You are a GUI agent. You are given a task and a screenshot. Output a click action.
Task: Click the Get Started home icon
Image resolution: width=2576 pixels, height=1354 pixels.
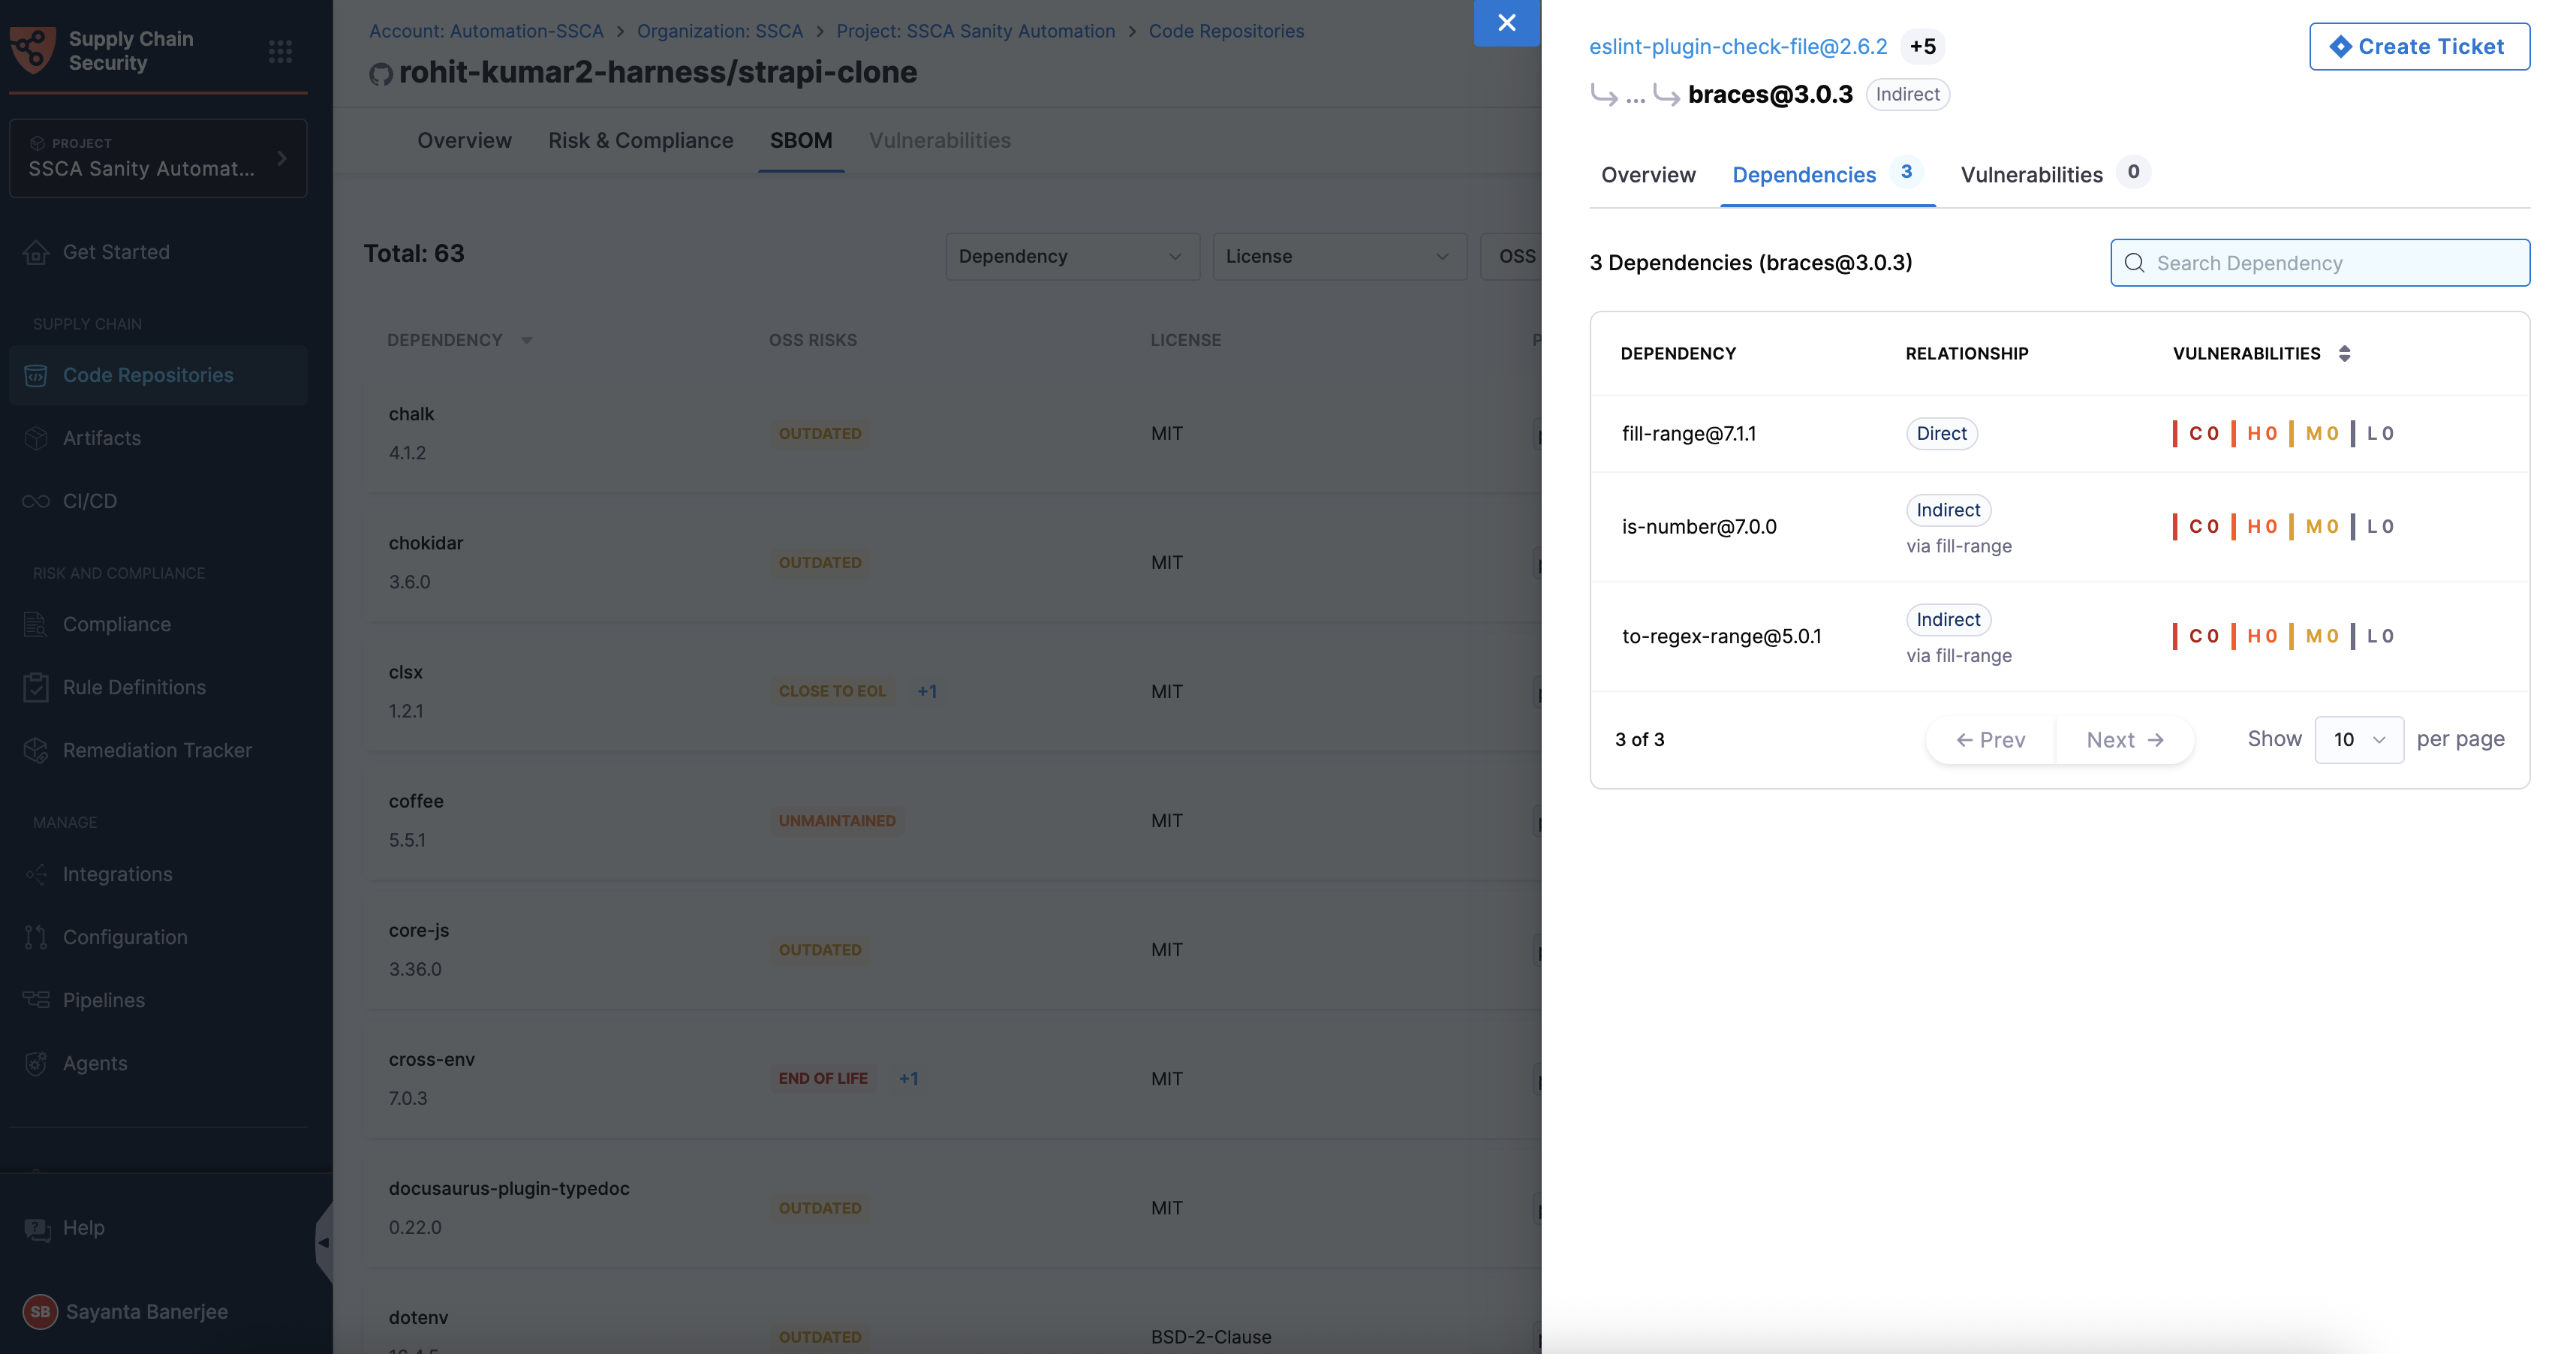pyautogui.click(x=36, y=252)
